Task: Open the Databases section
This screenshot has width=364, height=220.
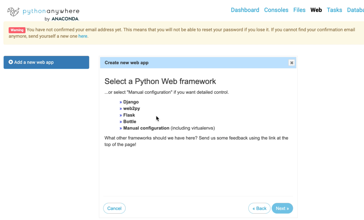Action: click(357, 10)
